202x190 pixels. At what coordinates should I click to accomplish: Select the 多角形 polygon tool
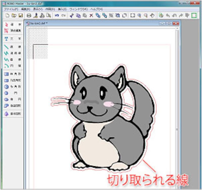13,86
